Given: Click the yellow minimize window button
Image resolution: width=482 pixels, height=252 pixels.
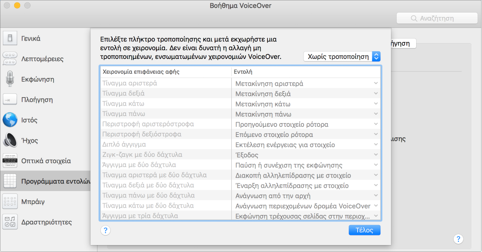Looking at the screenshot, I should click(17, 6).
